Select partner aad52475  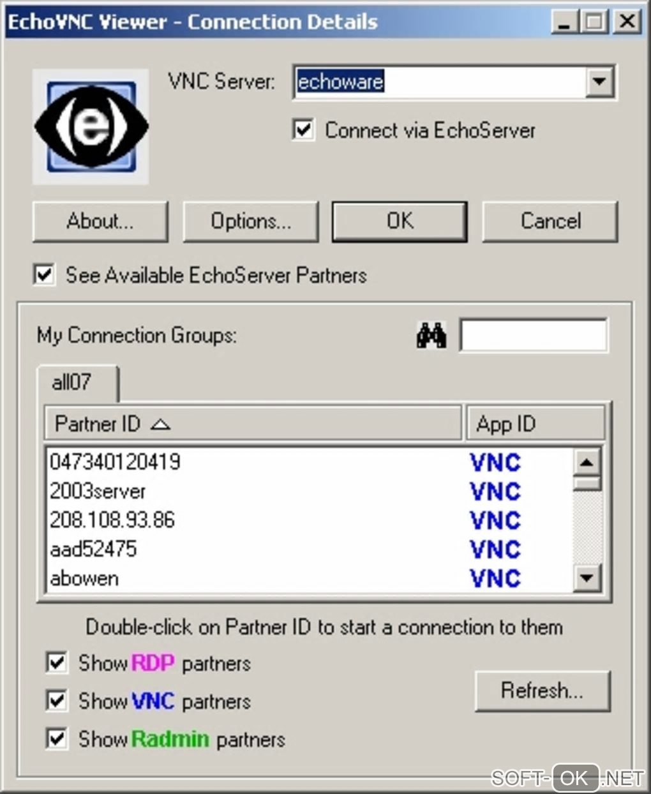pos(94,549)
